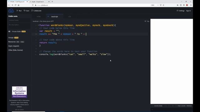Click the 'return result;' code line
This screenshot has width=200, height=112.
48,43
